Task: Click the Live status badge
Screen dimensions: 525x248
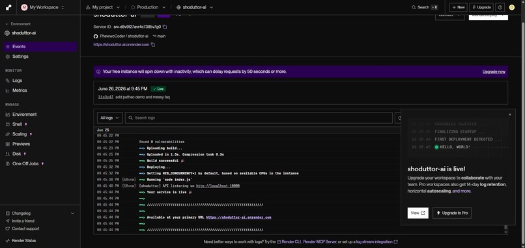Action: click(158, 89)
